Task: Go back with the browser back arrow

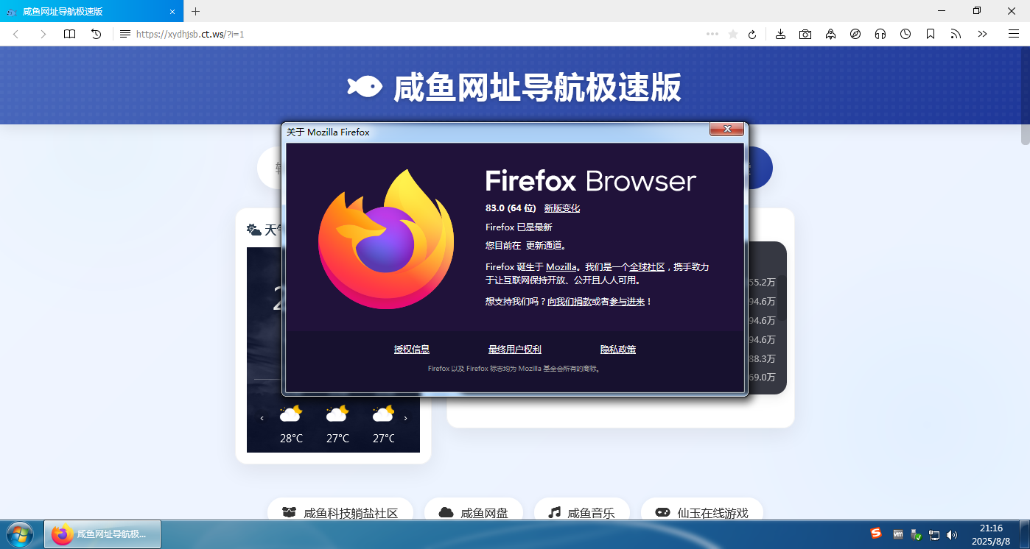Action: click(x=15, y=34)
